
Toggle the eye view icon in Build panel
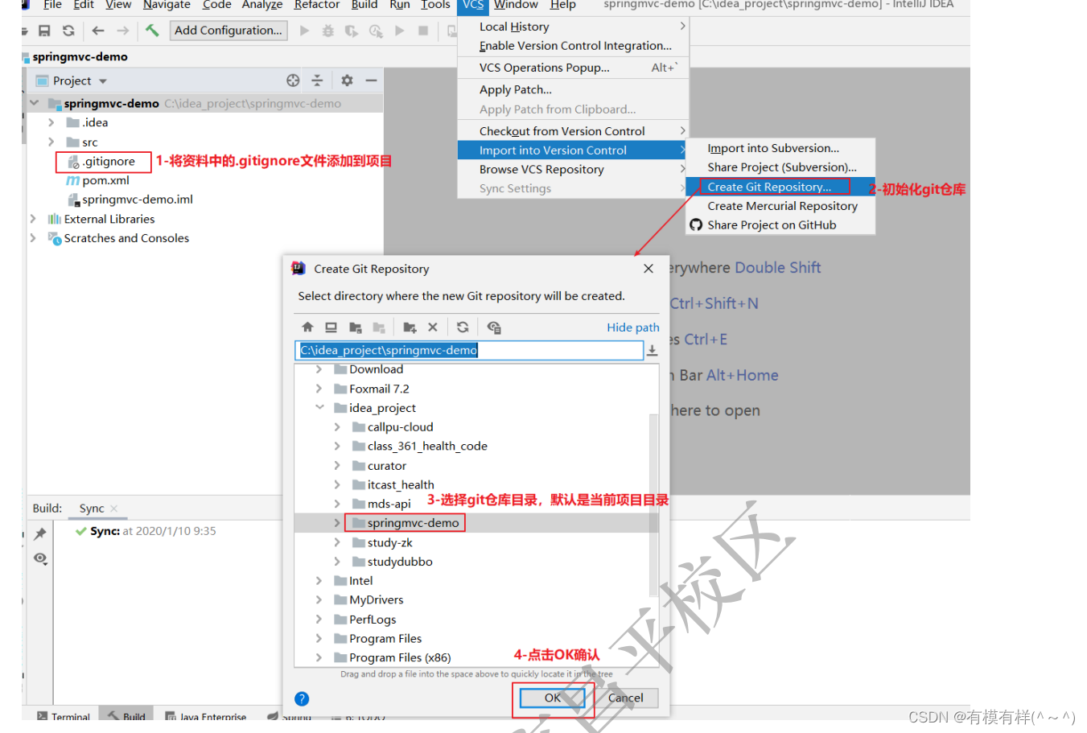point(40,558)
